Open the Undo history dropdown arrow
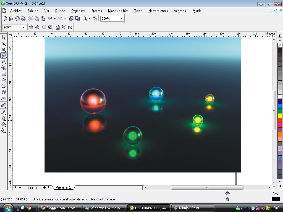283x212 pixels. click(54, 18)
